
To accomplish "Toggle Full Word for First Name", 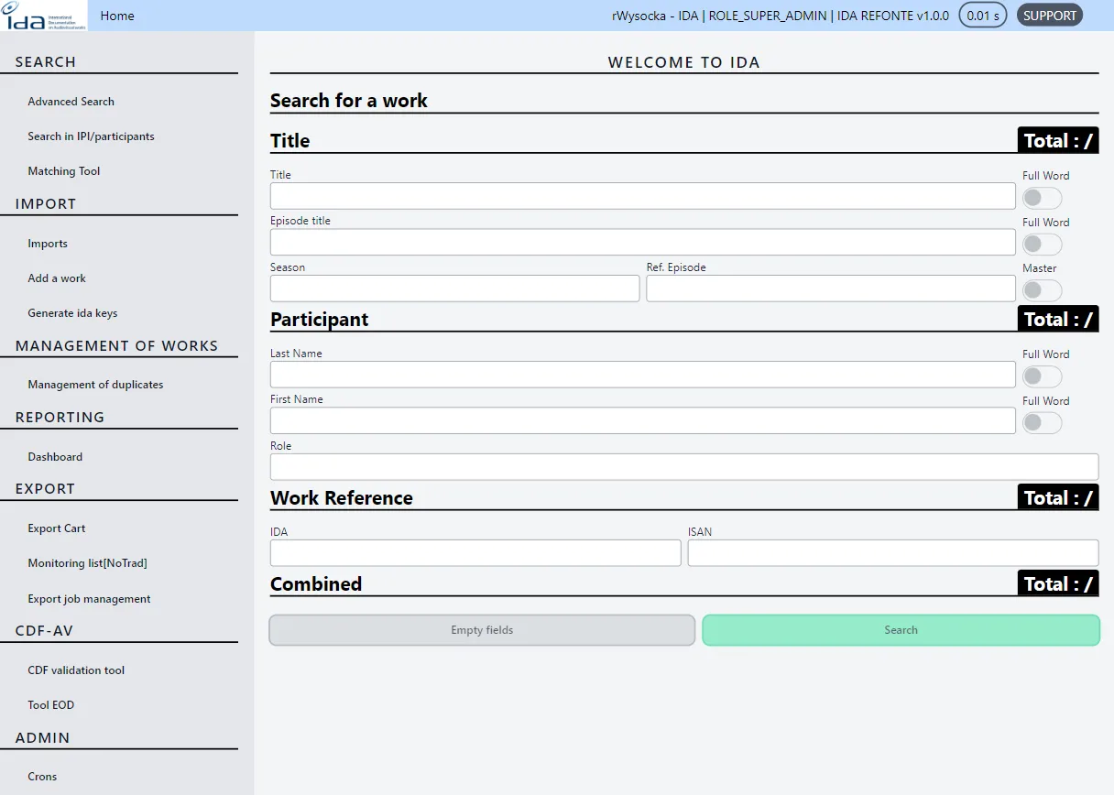I will click(1042, 423).
